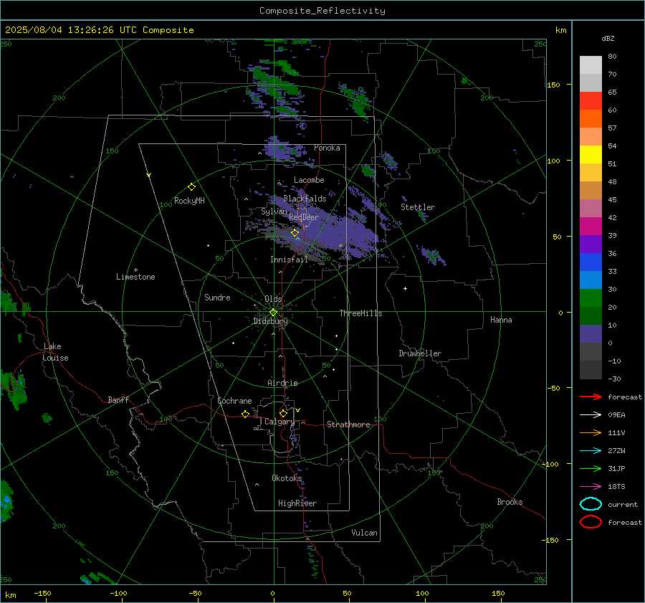Click the yellow diamond marker near Cochrane

[245, 414]
